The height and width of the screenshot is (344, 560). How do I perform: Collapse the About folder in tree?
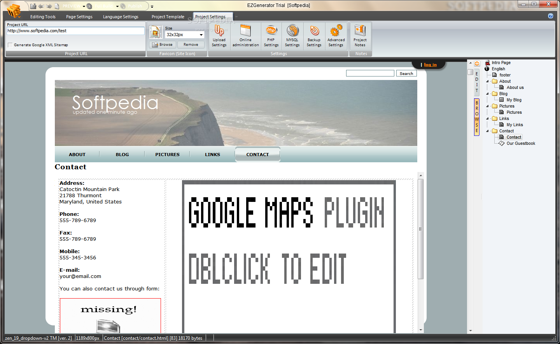point(488,82)
